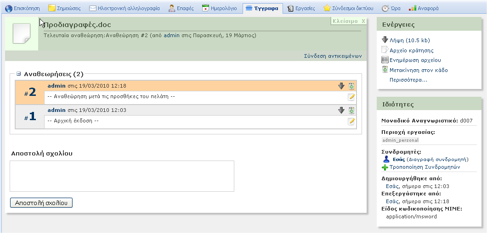487x233 pixels.
Task: Move revision #1 to trash icon
Action: coord(351,110)
